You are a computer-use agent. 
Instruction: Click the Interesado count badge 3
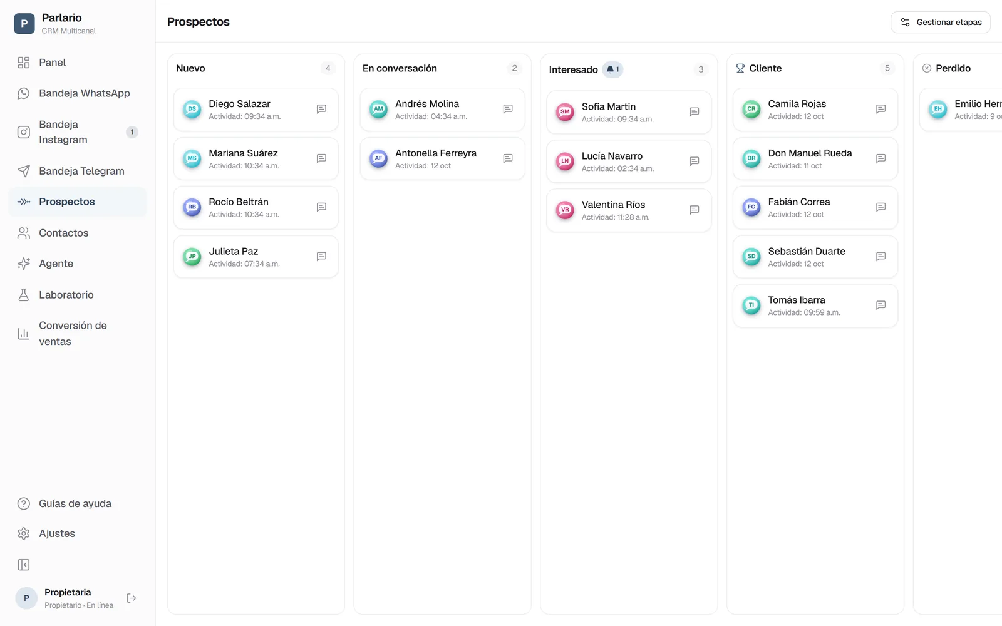[x=701, y=69]
